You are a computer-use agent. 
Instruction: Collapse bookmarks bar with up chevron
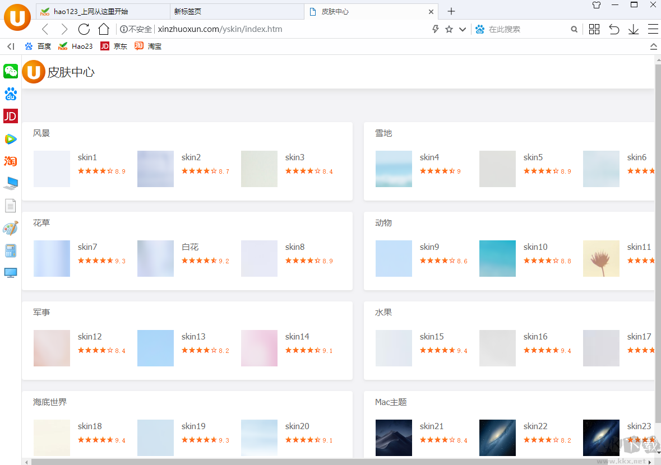pos(653,46)
